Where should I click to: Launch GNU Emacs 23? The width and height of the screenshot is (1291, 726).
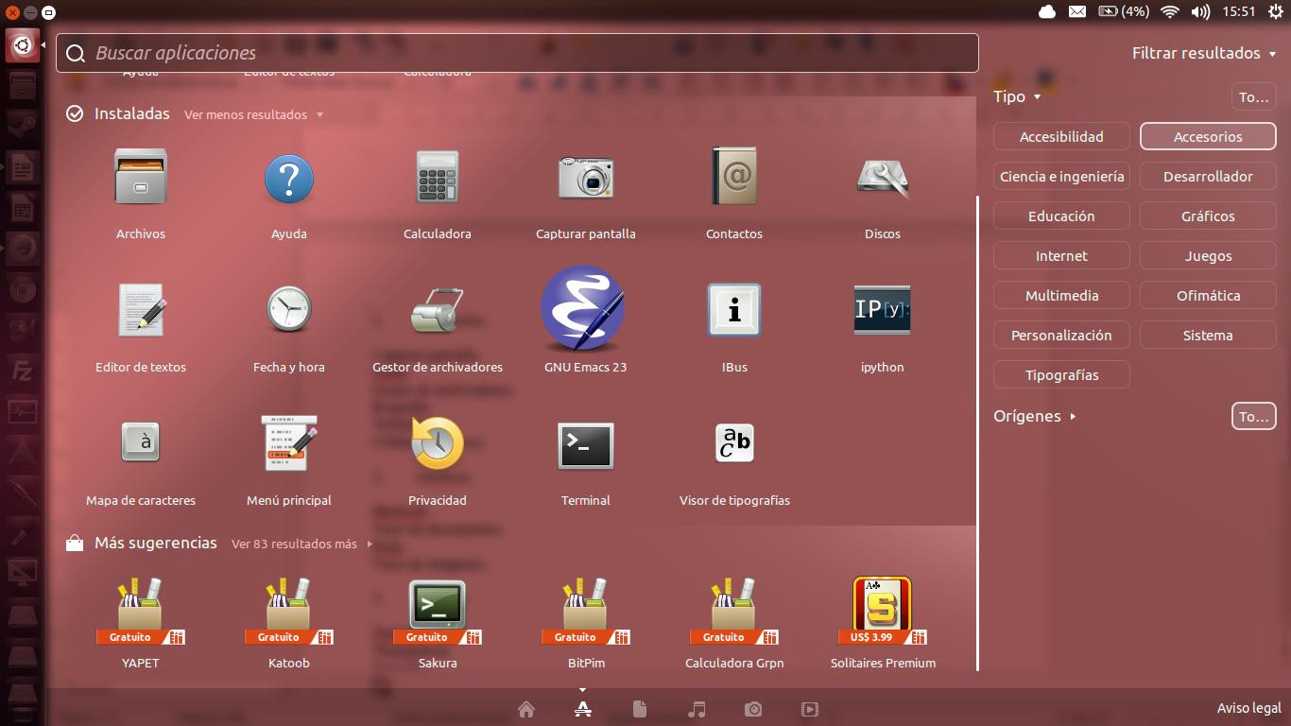(x=585, y=310)
